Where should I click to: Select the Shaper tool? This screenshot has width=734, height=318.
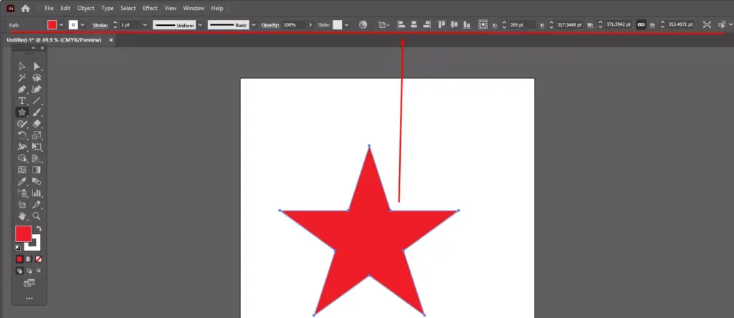pos(22,124)
